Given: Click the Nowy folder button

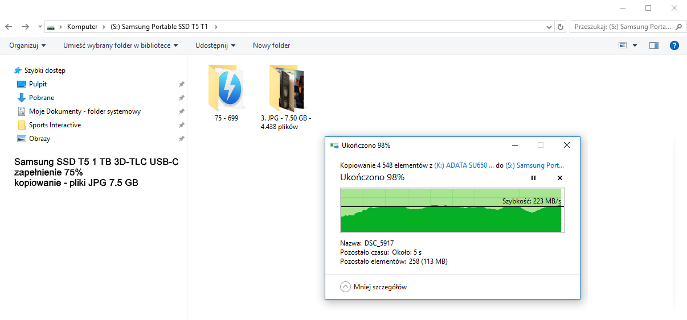Looking at the screenshot, I should pyautogui.click(x=271, y=45).
